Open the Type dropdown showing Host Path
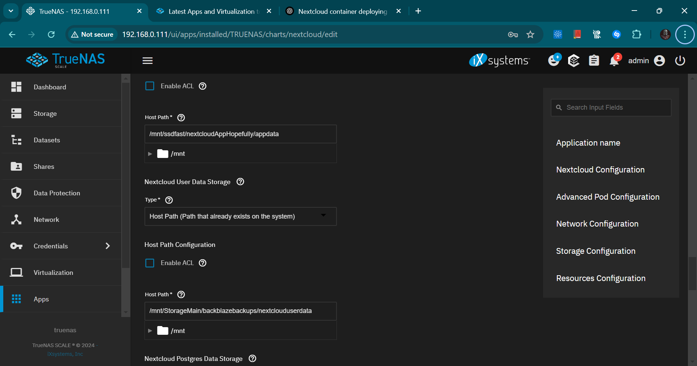Image resolution: width=697 pixels, height=366 pixels. [x=240, y=216]
